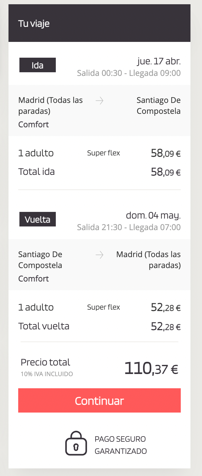This screenshot has height=476, width=202.
Task: Click the Total ida price 58,09 €
Action: click(166, 172)
